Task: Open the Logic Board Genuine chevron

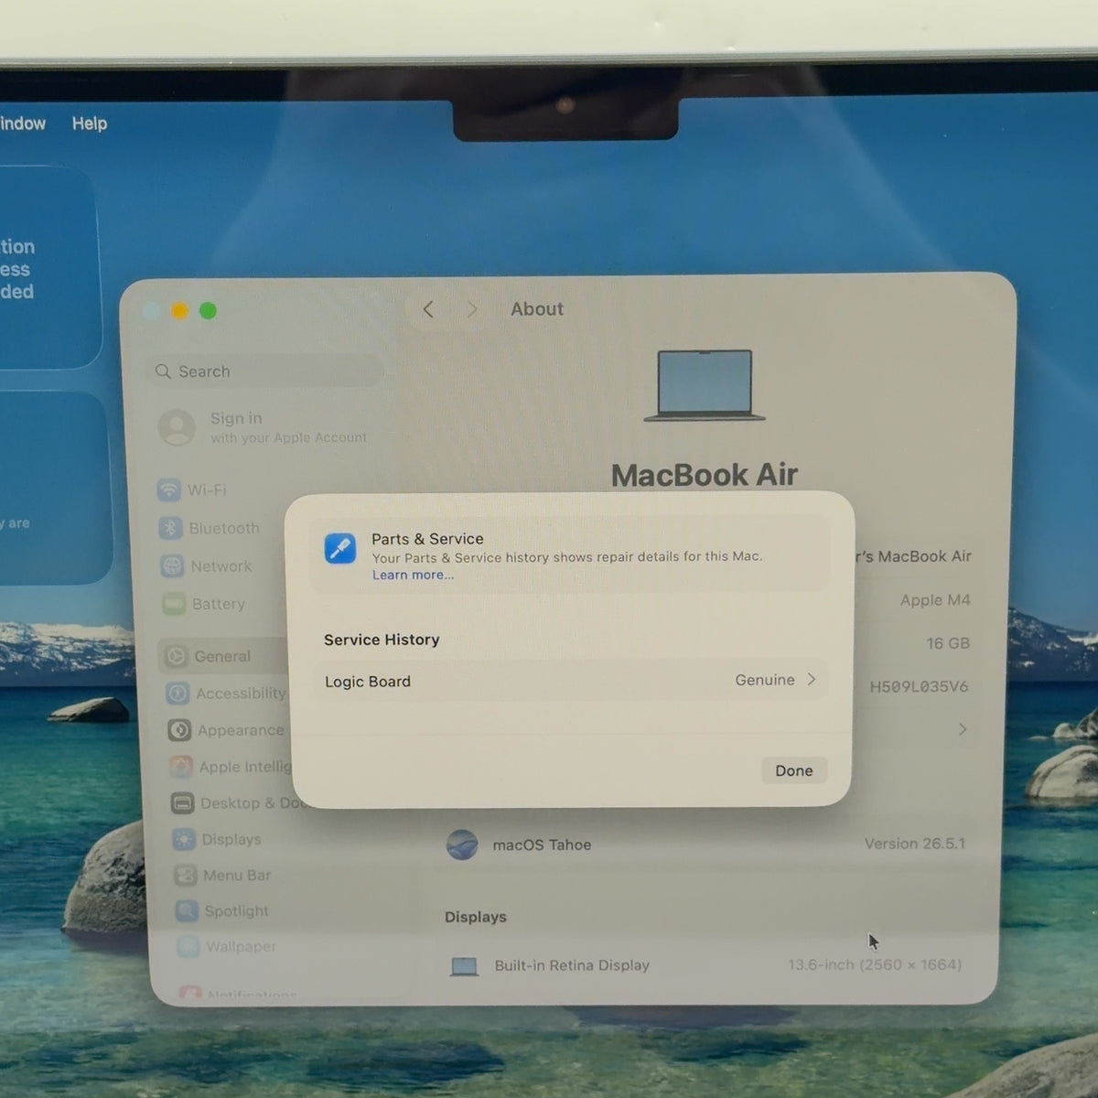Action: click(x=811, y=680)
